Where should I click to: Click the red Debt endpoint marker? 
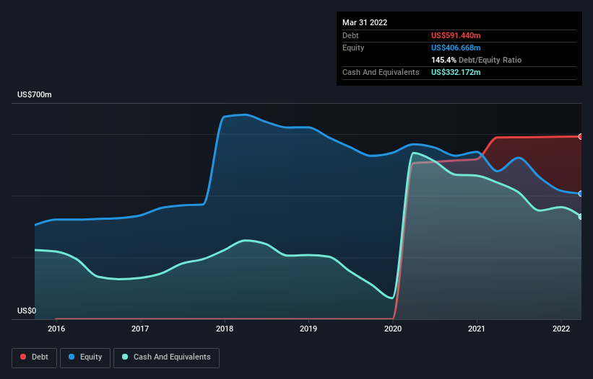pos(581,136)
